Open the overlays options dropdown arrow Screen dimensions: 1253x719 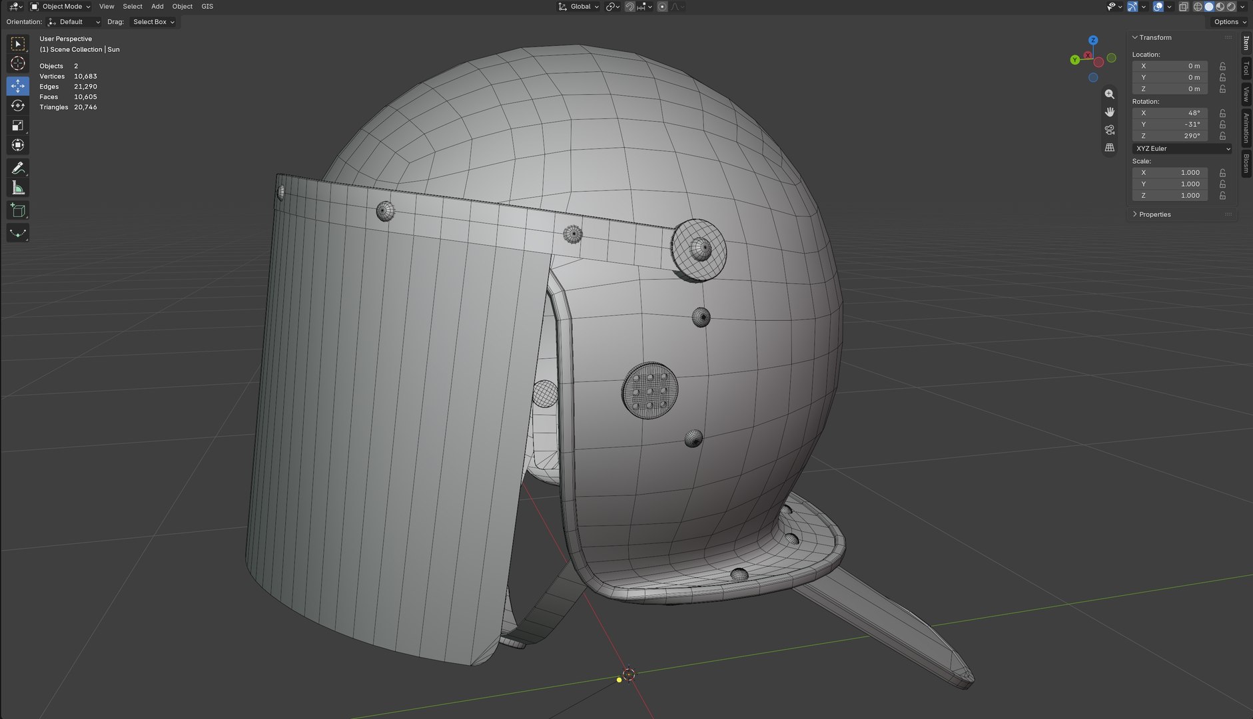pyautogui.click(x=1170, y=7)
